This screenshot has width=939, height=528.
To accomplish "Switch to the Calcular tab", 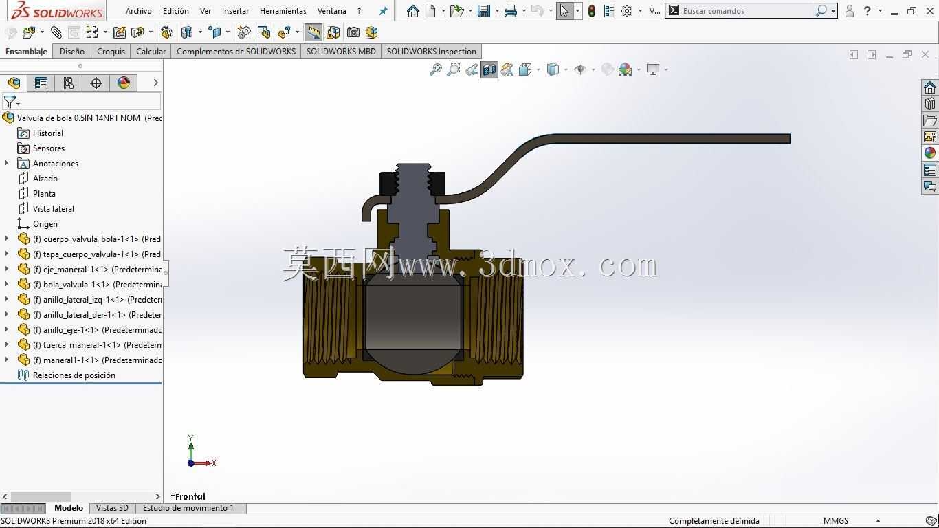I will click(151, 52).
